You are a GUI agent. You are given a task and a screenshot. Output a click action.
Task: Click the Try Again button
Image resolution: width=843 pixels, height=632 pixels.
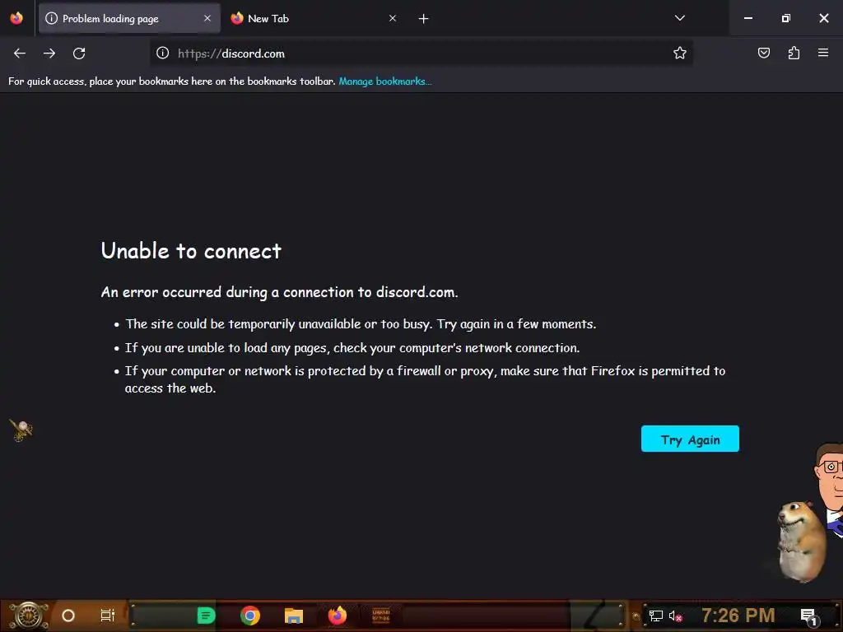pos(690,439)
